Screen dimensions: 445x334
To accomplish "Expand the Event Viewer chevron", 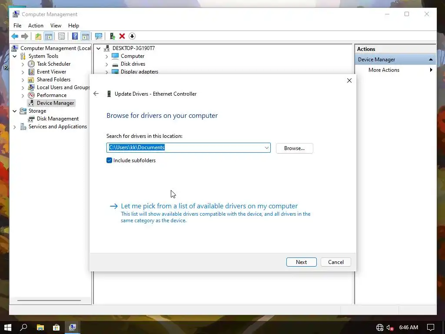I will pos(23,72).
